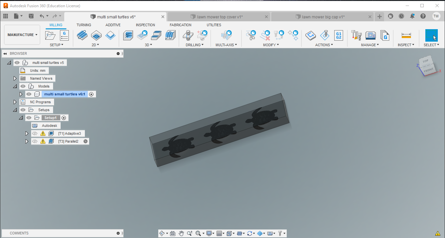
Task: Expand the [T3] Parallel2 tree item
Action: point(27,141)
